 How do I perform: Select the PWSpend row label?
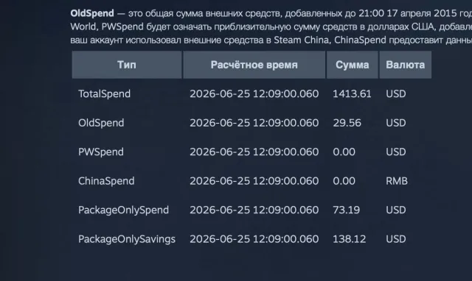point(101,152)
